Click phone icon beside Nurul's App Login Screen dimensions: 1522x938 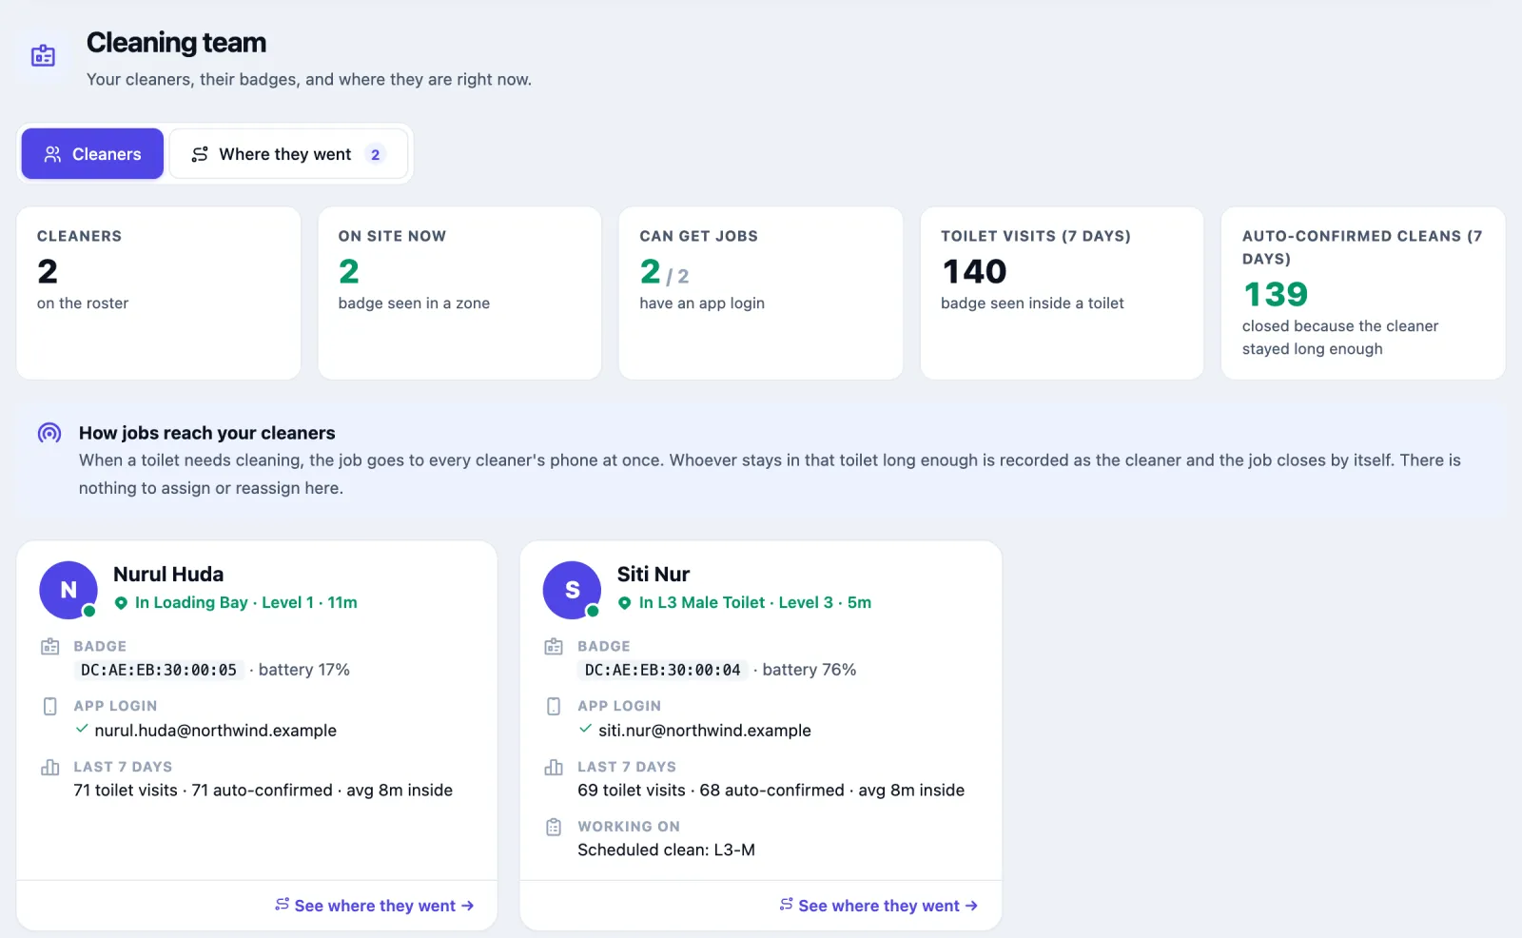50,707
